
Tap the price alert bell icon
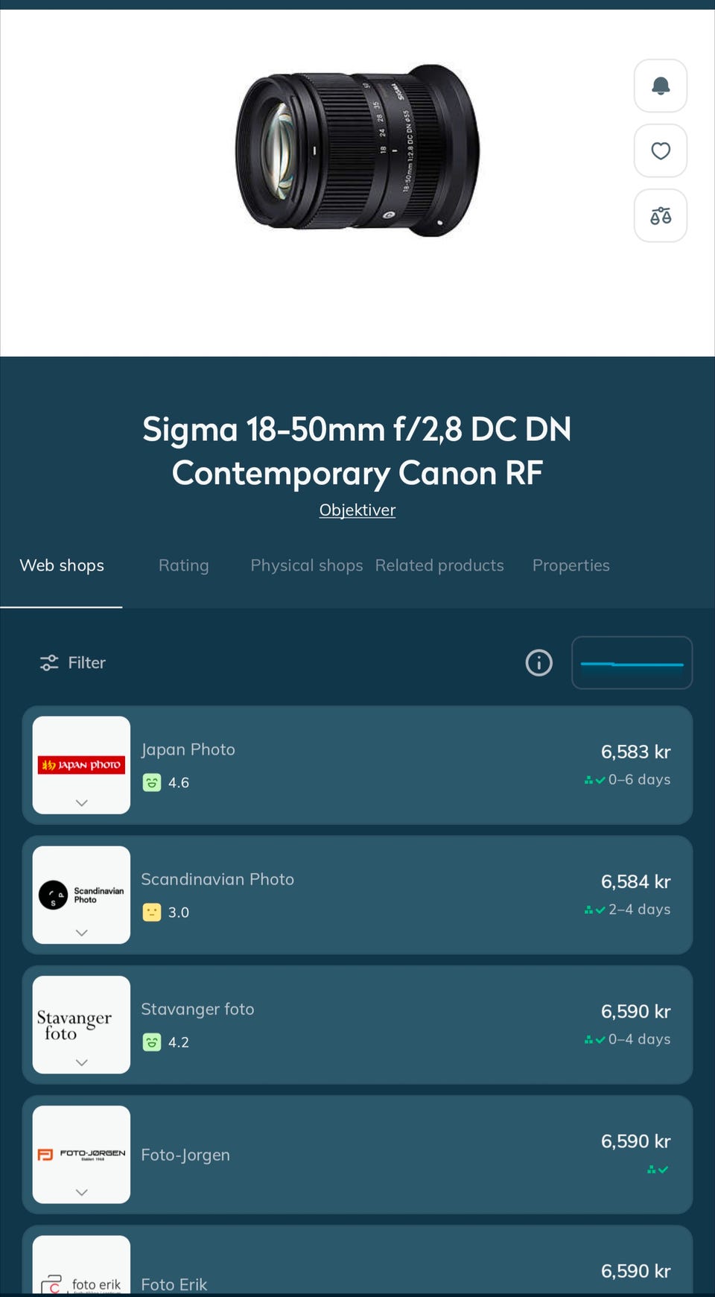point(660,86)
